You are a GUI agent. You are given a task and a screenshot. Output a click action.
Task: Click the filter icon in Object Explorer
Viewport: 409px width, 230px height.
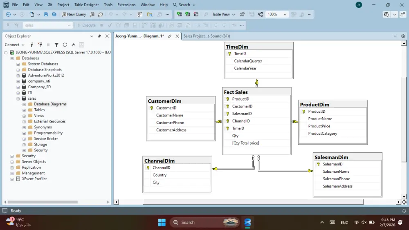coord(56,45)
